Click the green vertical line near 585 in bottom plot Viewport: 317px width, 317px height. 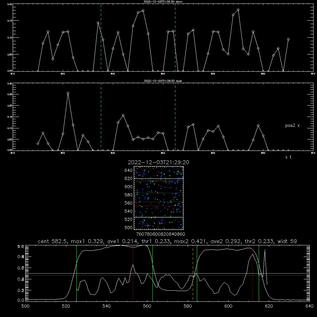(x=197, y=273)
